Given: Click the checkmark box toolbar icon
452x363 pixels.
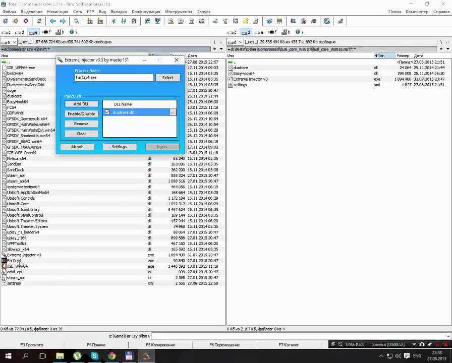Looking at the screenshot, I should point(134,21).
